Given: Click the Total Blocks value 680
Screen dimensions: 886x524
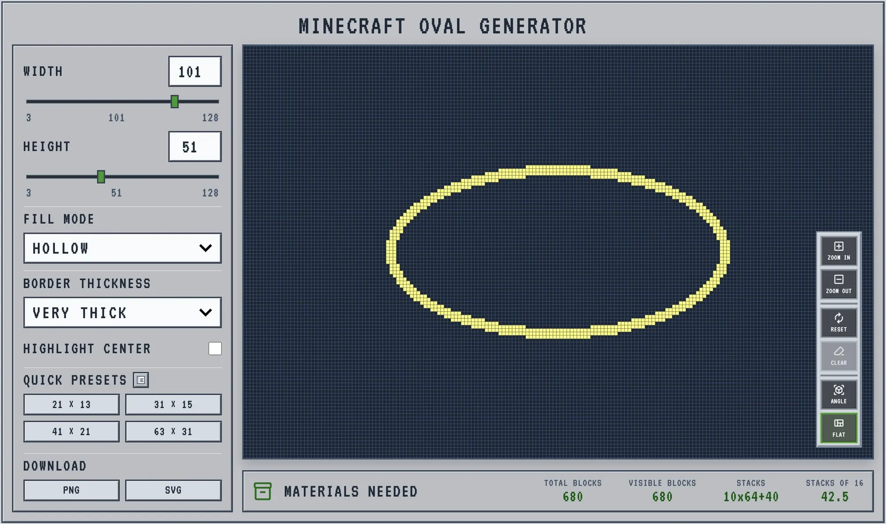Looking at the screenshot, I should (x=573, y=497).
